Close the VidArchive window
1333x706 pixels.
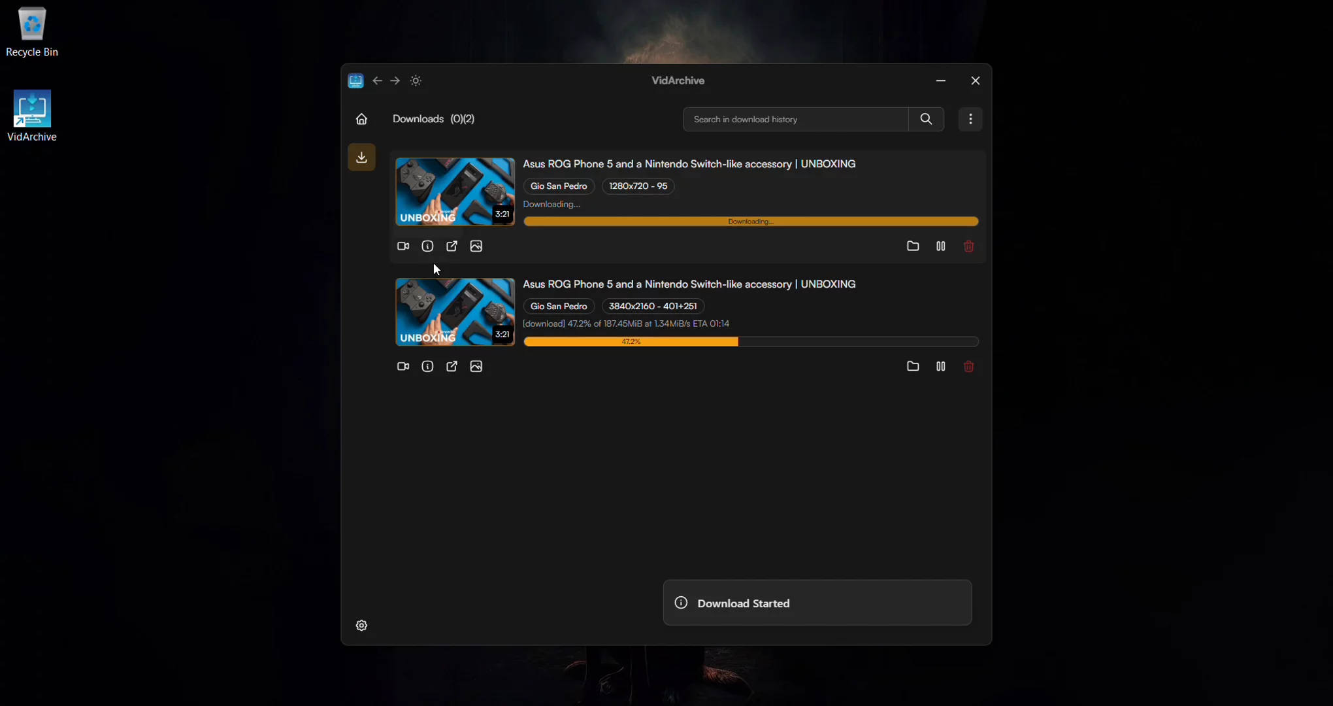(x=976, y=80)
